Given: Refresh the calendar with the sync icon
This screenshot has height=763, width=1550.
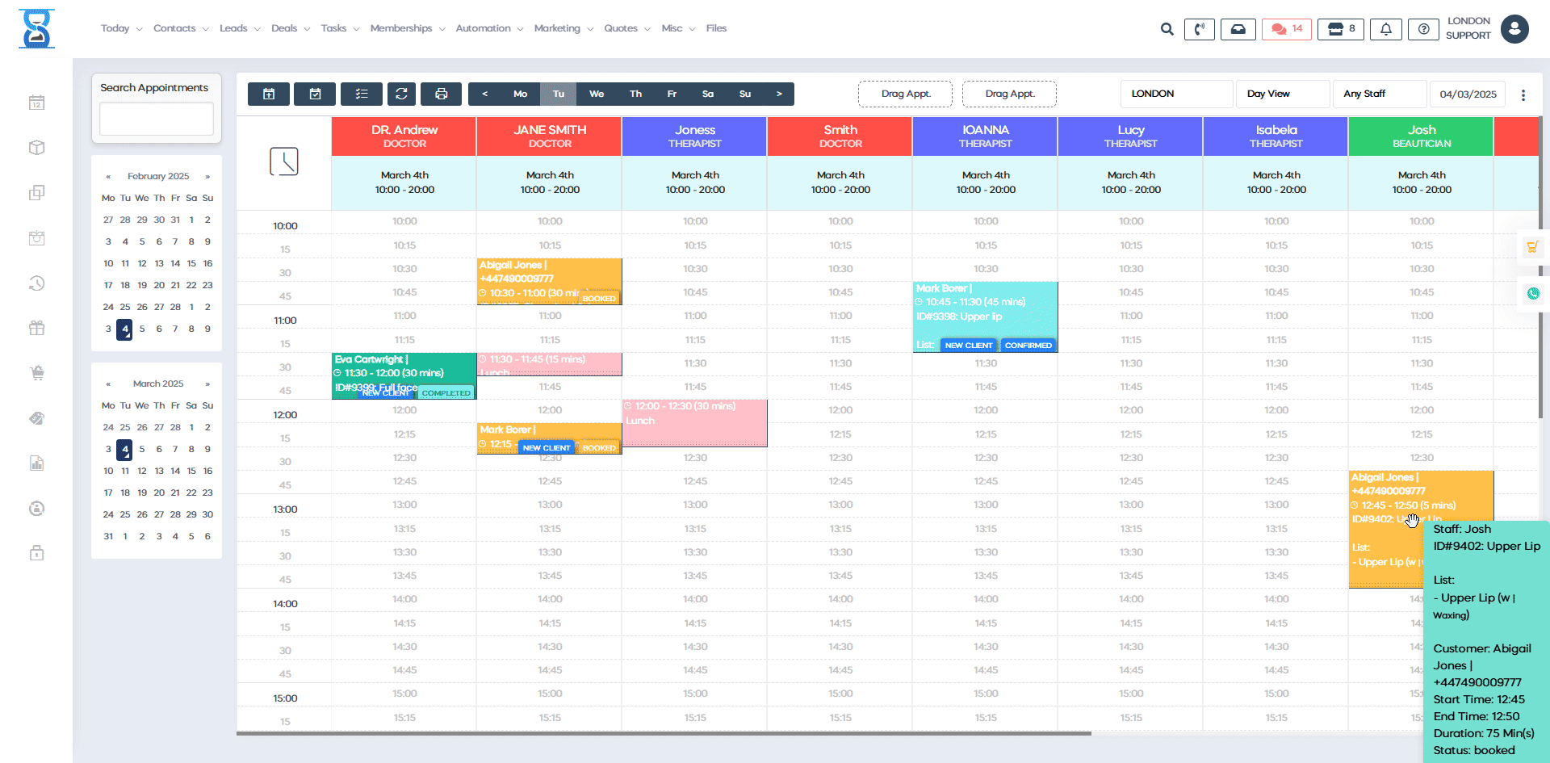Looking at the screenshot, I should (401, 94).
